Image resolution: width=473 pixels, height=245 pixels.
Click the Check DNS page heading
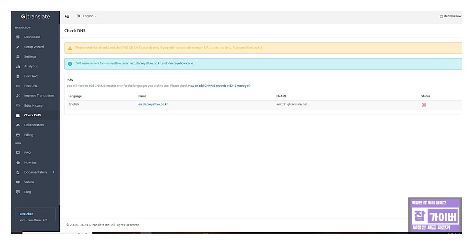[x=75, y=31]
